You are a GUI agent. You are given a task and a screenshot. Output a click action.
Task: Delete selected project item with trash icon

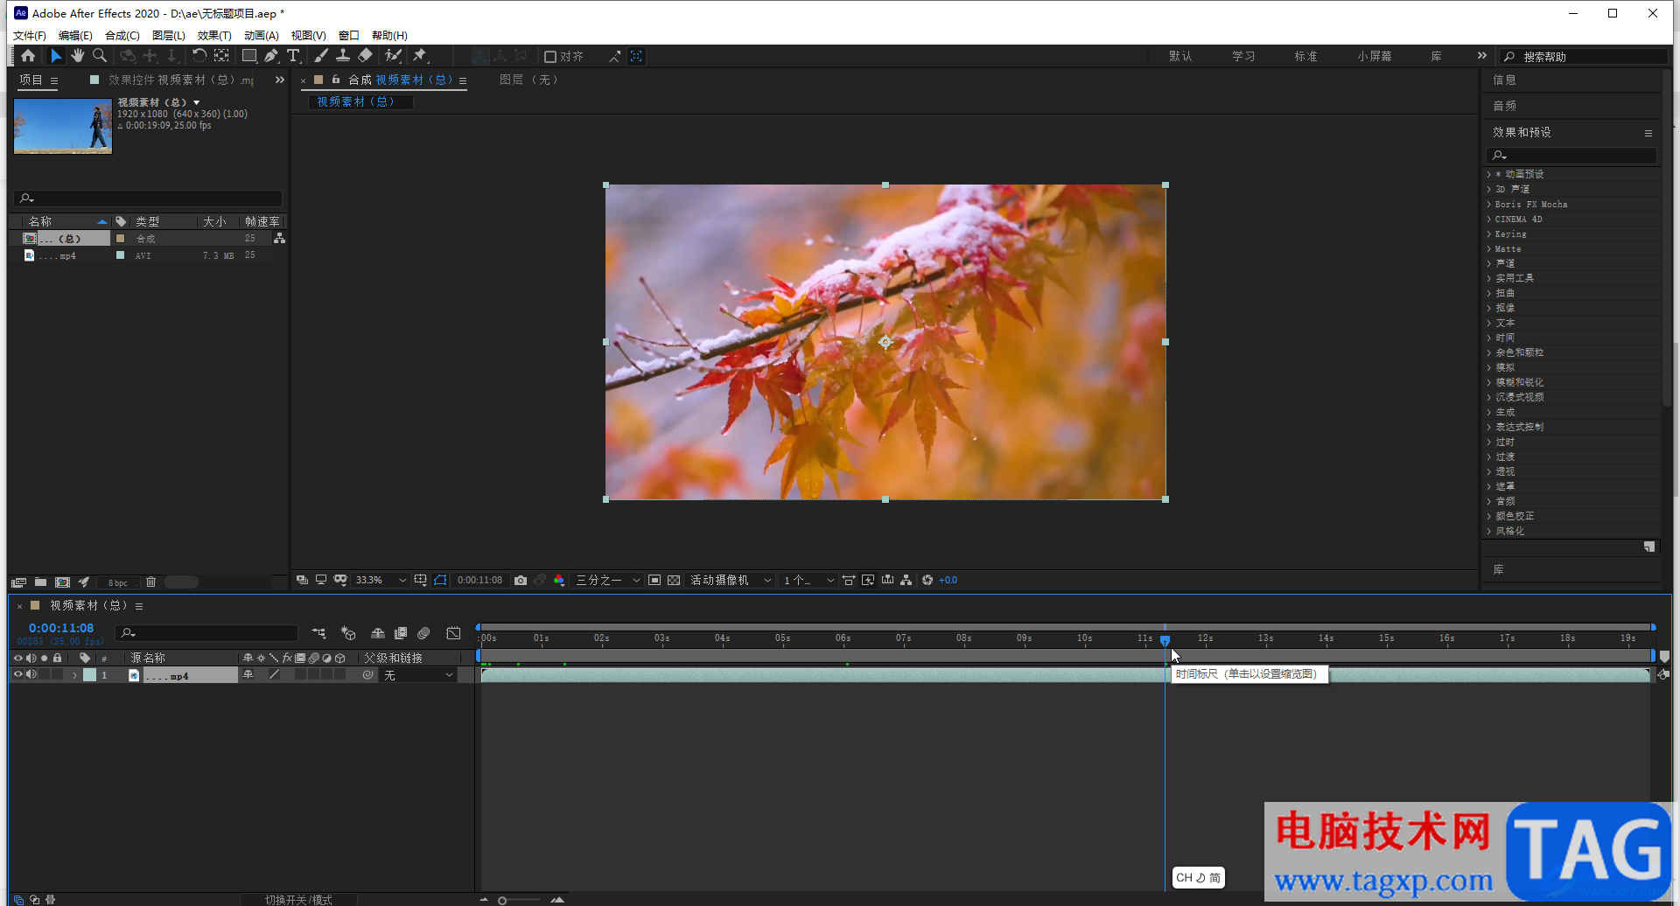click(x=150, y=582)
